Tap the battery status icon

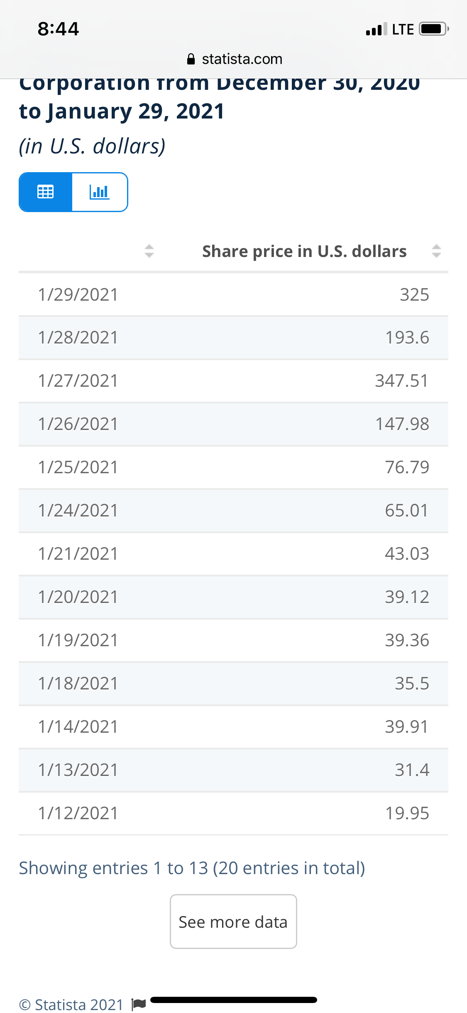click(x=434, y=29)
